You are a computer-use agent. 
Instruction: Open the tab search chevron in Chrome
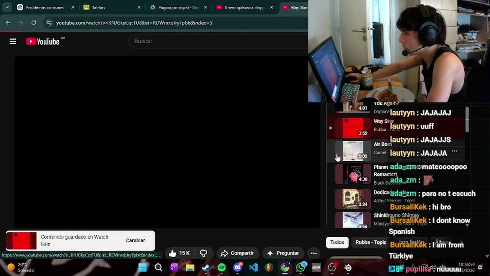(7, 7)
